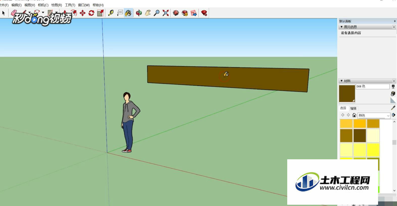The width and height of the screenshot is (397, 206).
Task: Go back in materials browser
Action: (x=342, y=115)
